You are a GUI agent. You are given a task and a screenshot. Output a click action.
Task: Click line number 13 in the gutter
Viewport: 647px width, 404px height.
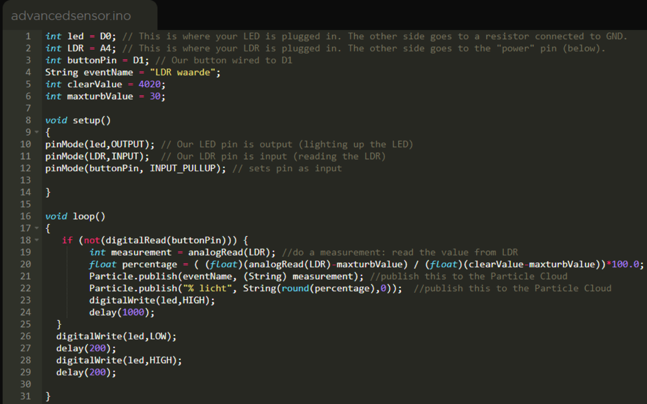(x=25, y=180)
